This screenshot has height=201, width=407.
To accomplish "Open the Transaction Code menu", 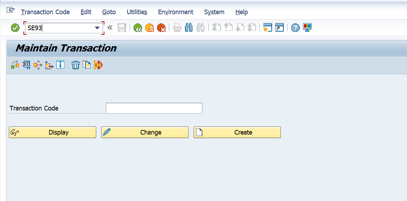I will (45, 12).
